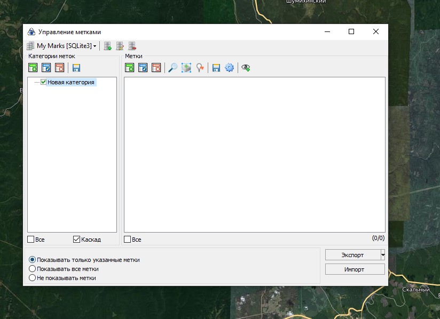Uncheck the Новая категория checkbox

(x=44, y=82)
